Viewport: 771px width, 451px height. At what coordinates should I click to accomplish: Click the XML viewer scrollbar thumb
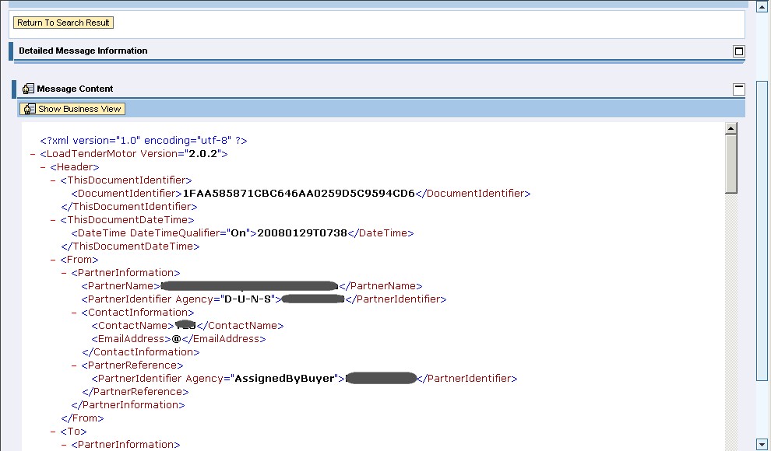tap(731, 163)
